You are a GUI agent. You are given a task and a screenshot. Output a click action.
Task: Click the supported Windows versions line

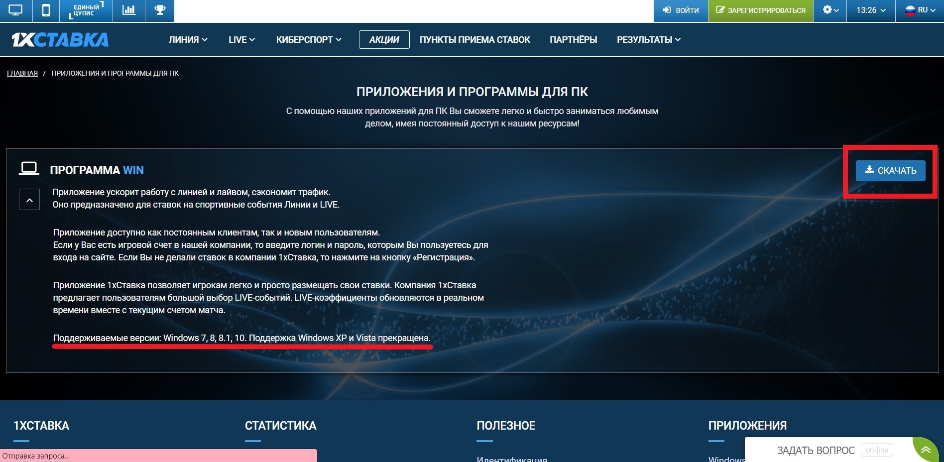tap(241, 338)
